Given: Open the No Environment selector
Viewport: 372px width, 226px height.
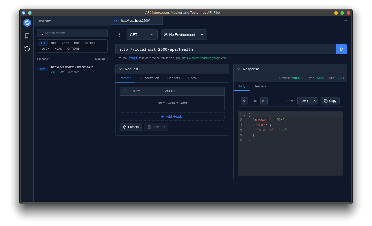Looking at the screenshot, I should [184, 34].
